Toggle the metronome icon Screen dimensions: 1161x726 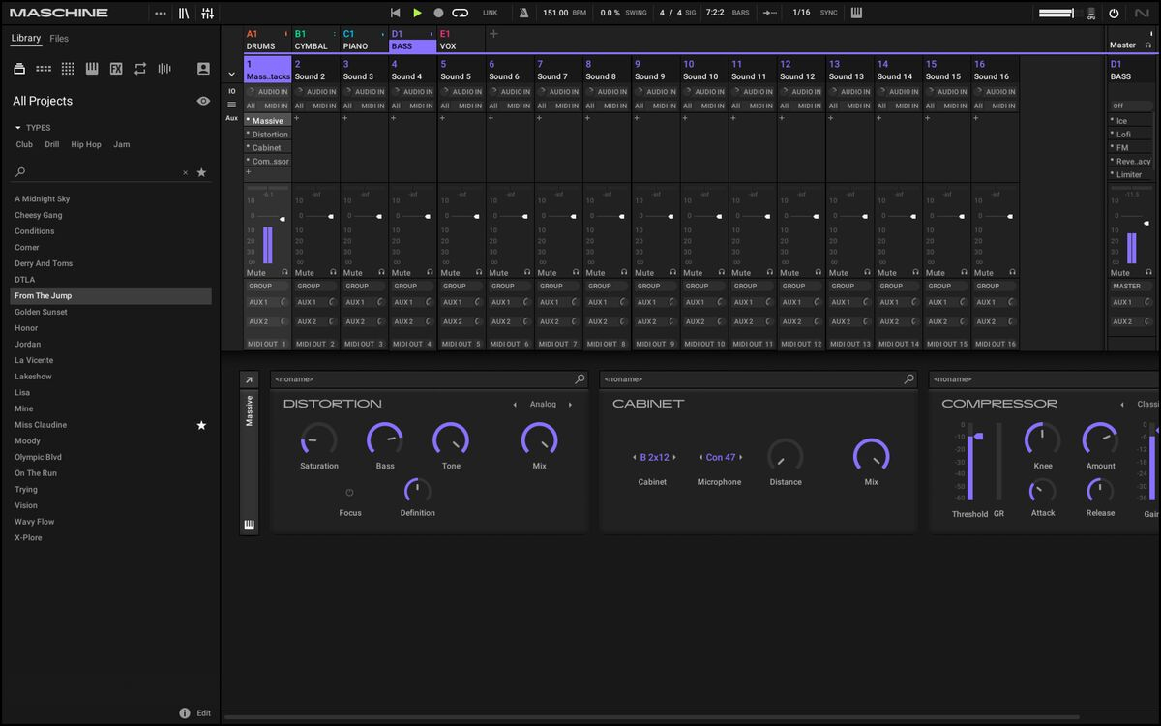[523, 13]
